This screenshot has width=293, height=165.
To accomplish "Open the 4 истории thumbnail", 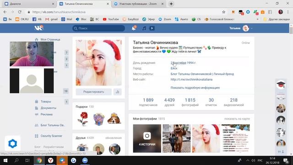I will tap(147, 138).
